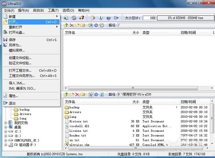Click the burn disc image toolbar icon

[x=82, y=18]
